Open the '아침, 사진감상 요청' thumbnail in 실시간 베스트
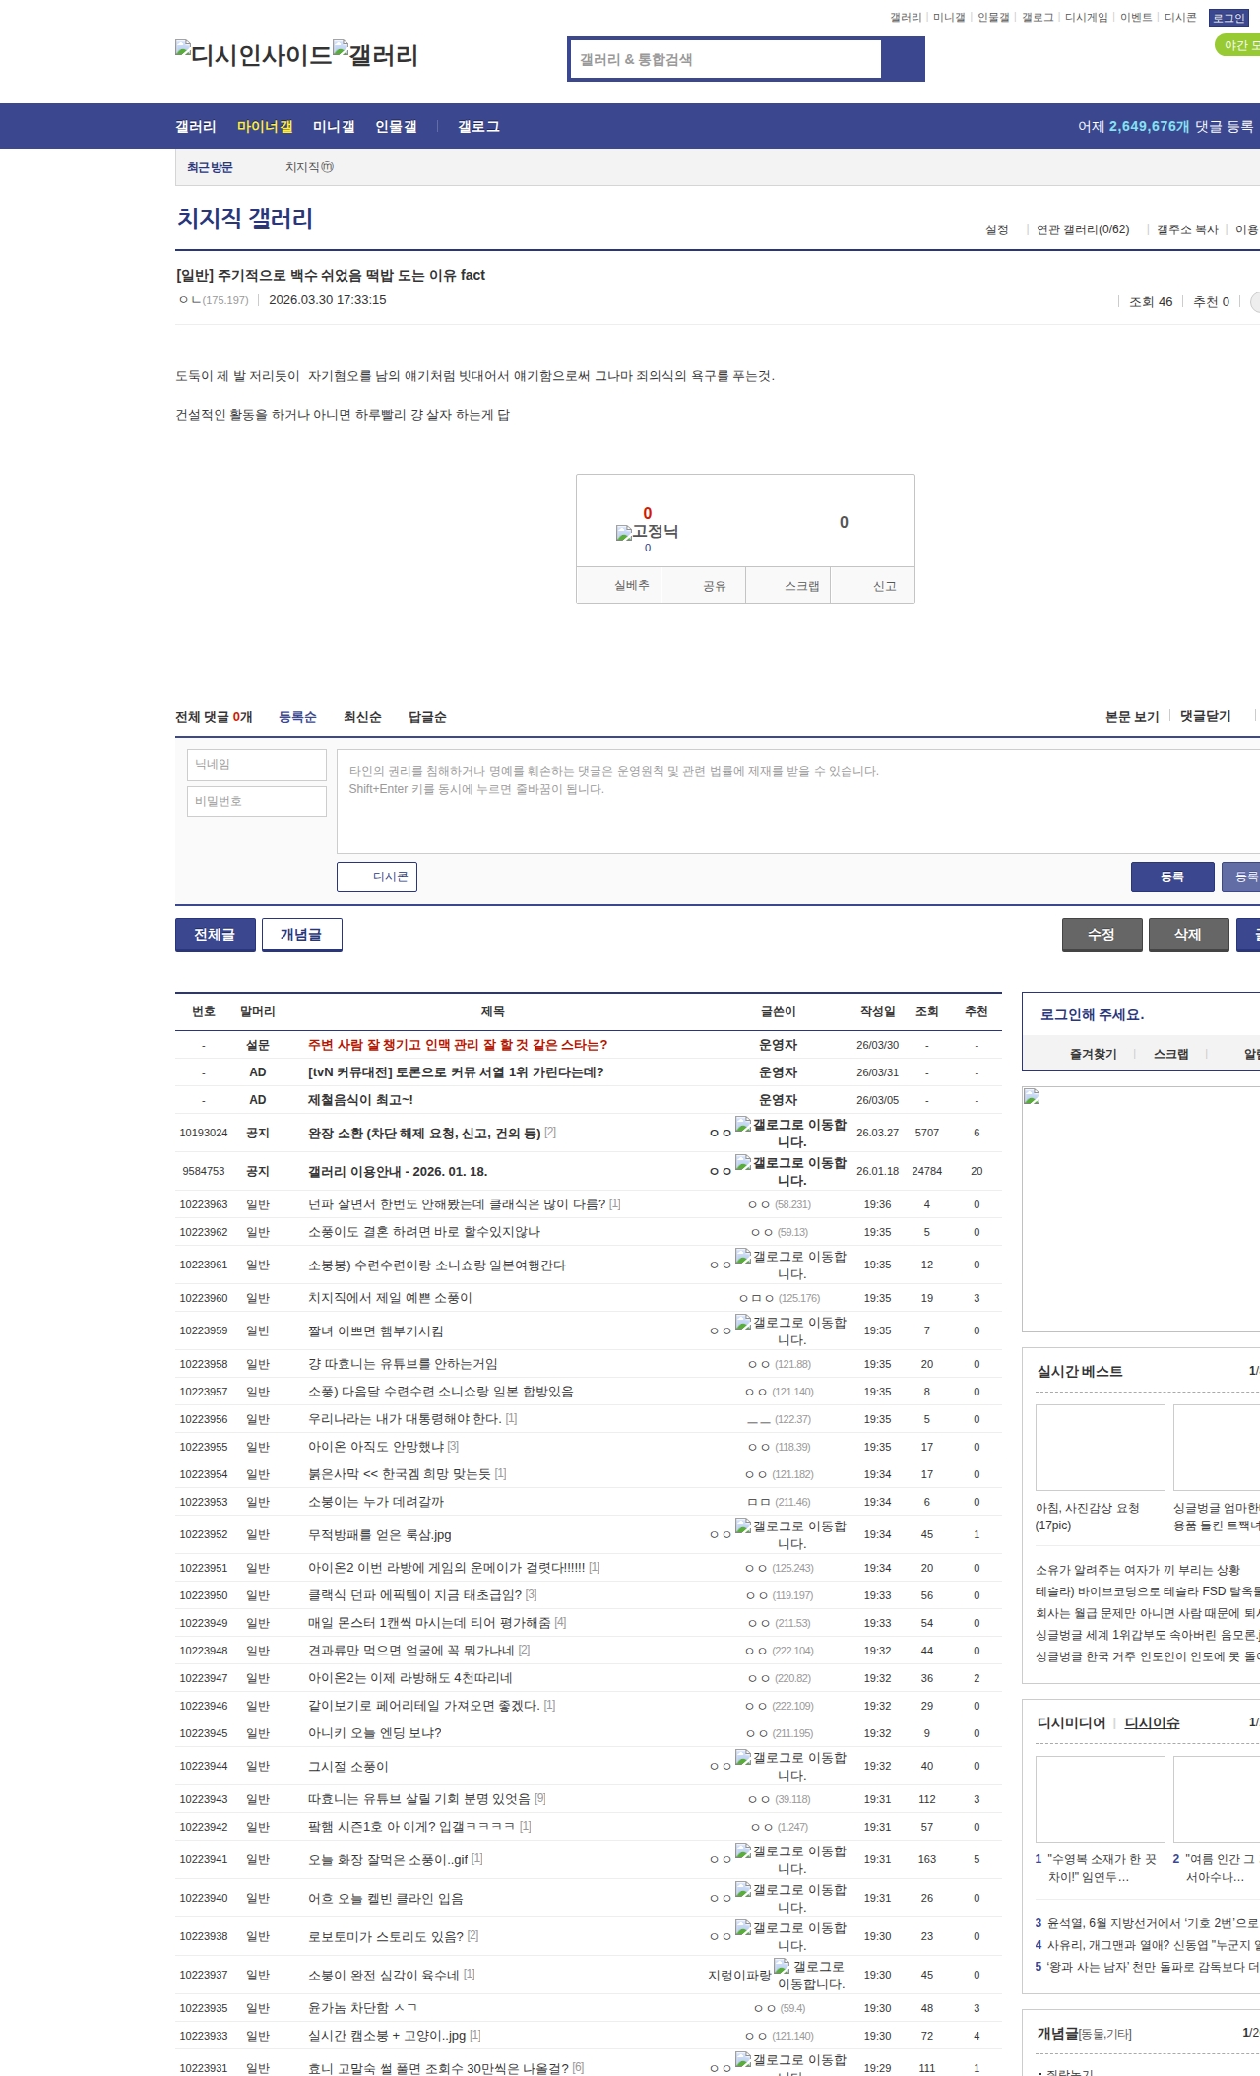The image size is (1260, 2076). pos(1100,1448)
